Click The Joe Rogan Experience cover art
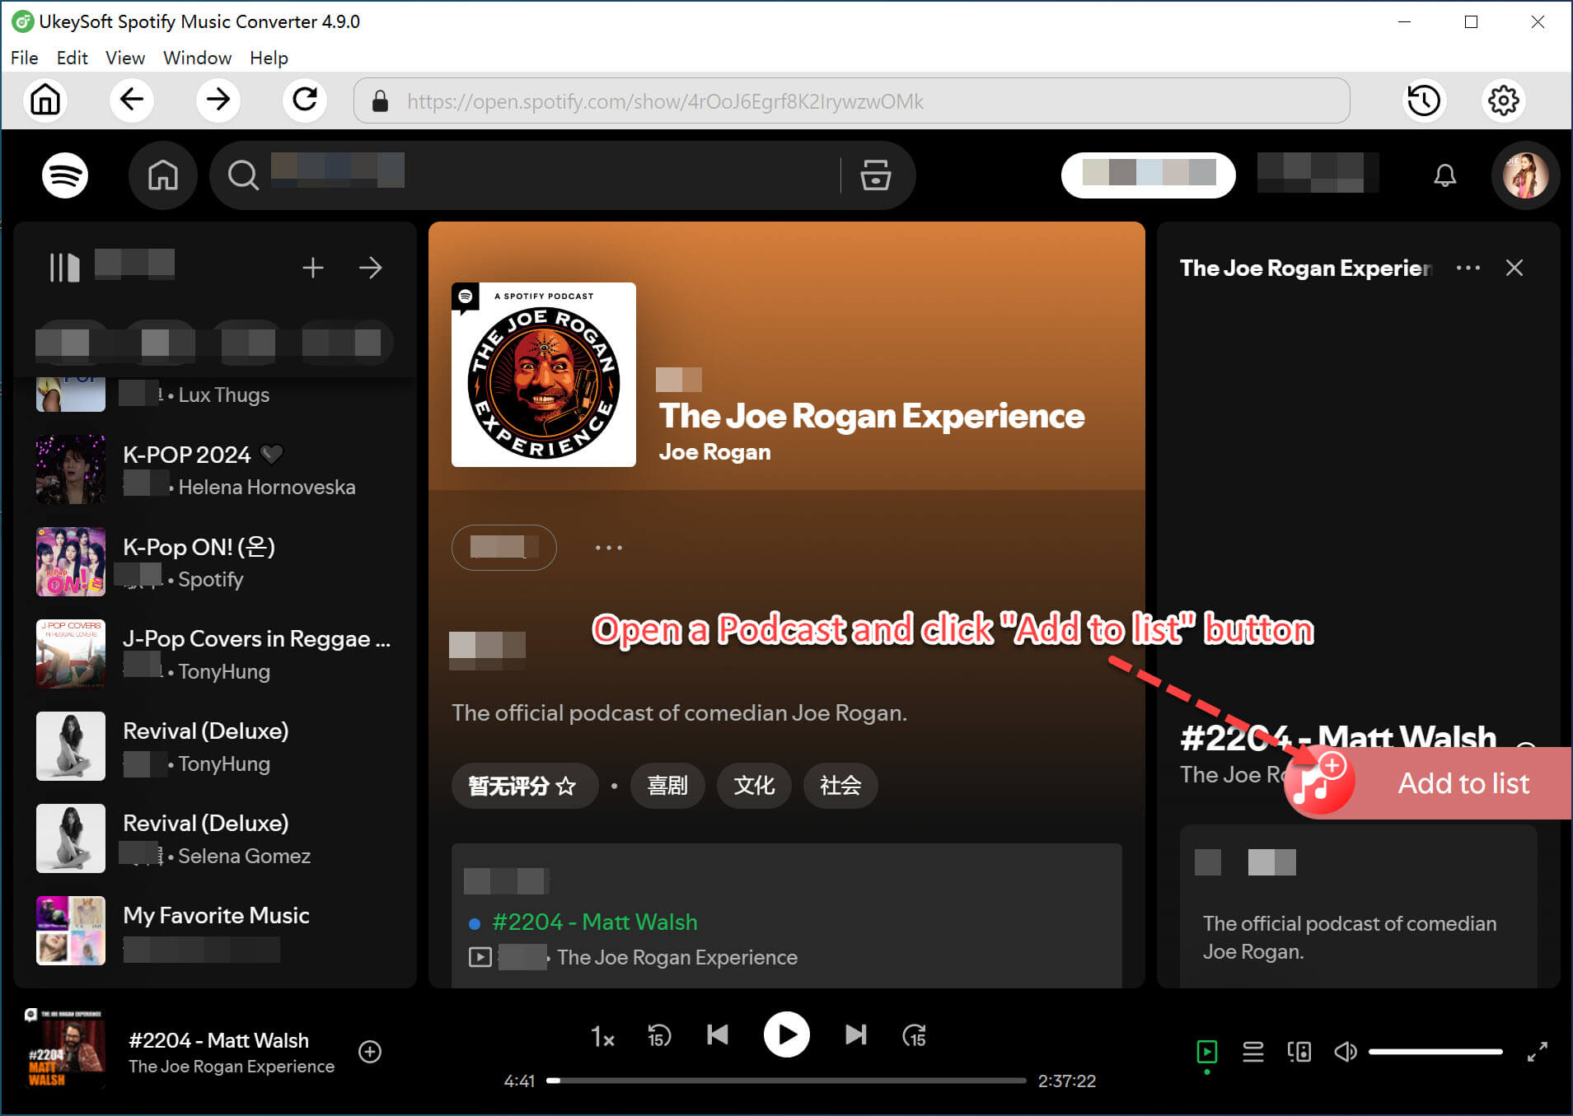 pos(544,375)
